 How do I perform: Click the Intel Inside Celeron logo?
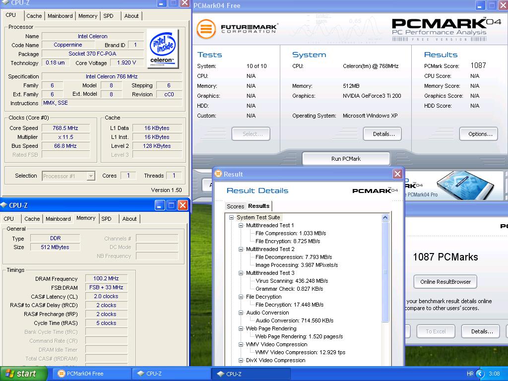[x=163, y=48]
